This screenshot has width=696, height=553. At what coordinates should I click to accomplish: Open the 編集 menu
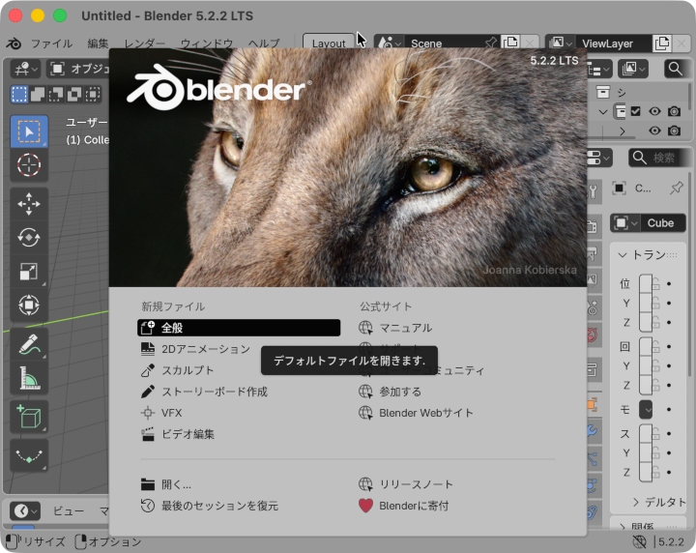98,44
